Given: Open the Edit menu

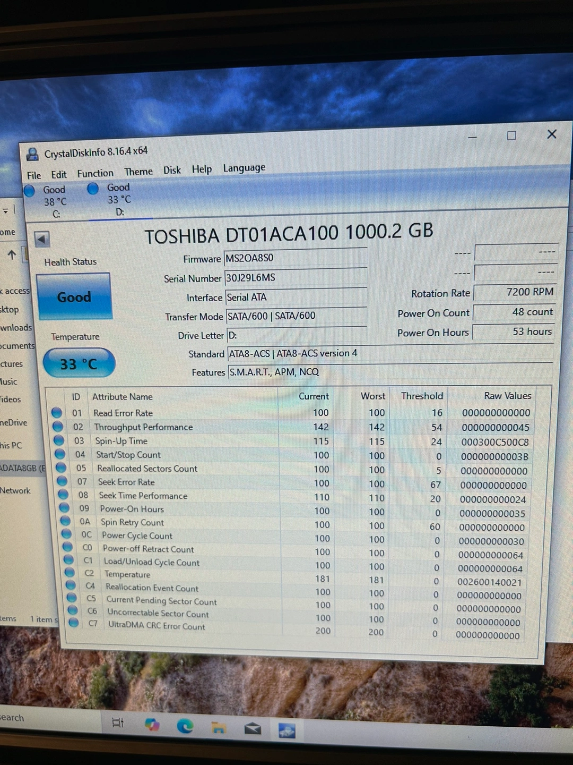Looking at the screenshot, I should click(59, 175).
